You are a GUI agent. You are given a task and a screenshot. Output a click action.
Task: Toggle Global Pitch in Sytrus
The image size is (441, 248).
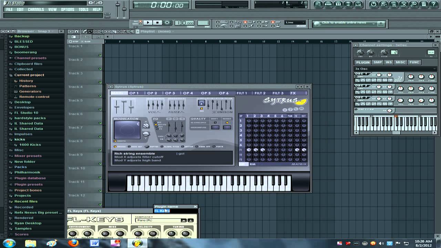click(162, 147)
